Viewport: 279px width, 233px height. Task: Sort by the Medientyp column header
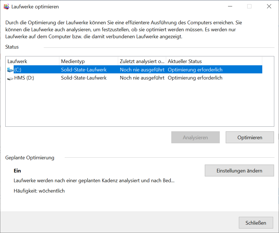[x=89, y=61]
